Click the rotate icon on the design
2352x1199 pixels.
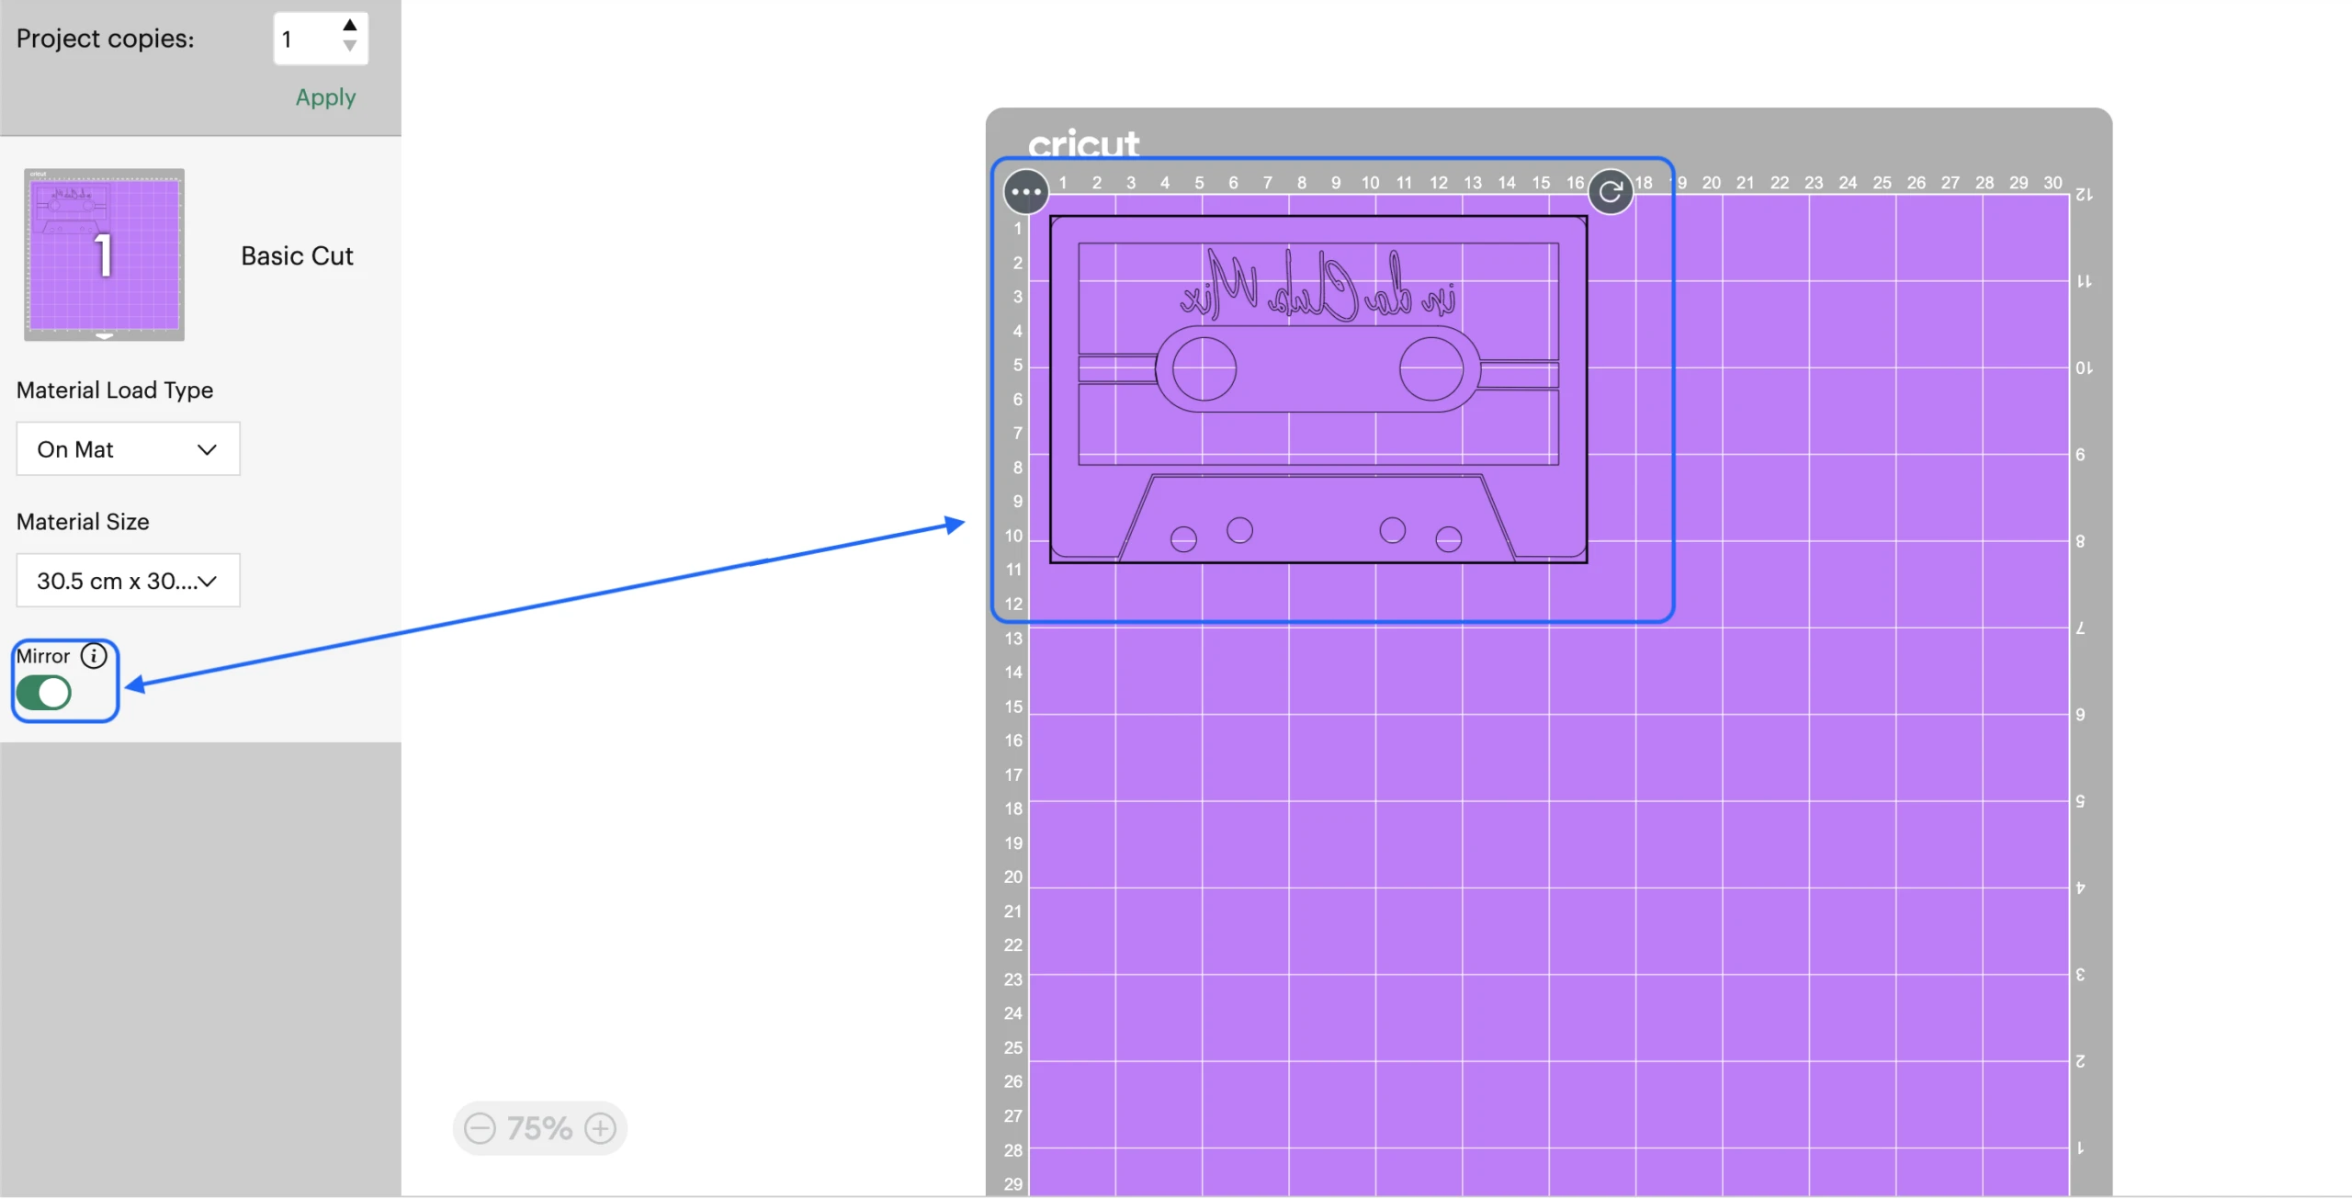(1610, 192)
